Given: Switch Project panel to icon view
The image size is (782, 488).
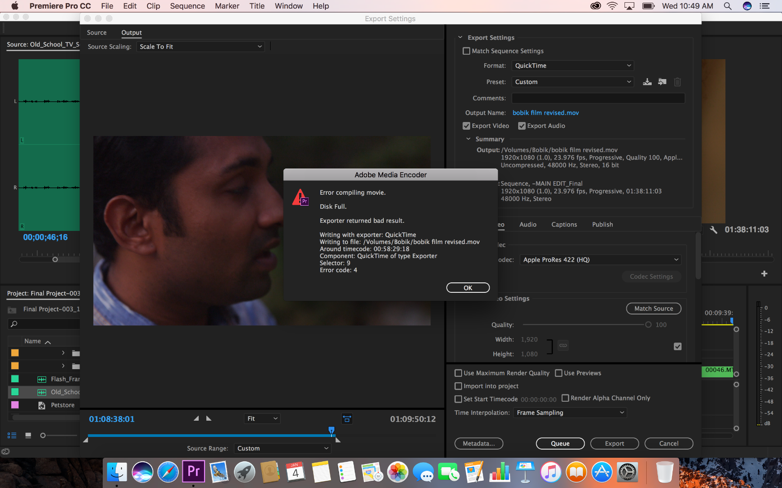Looking at the screenshot, I should (x=28, y=436).
